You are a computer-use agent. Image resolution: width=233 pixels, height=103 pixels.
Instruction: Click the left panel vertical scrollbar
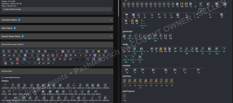click(x=118, y=8)
